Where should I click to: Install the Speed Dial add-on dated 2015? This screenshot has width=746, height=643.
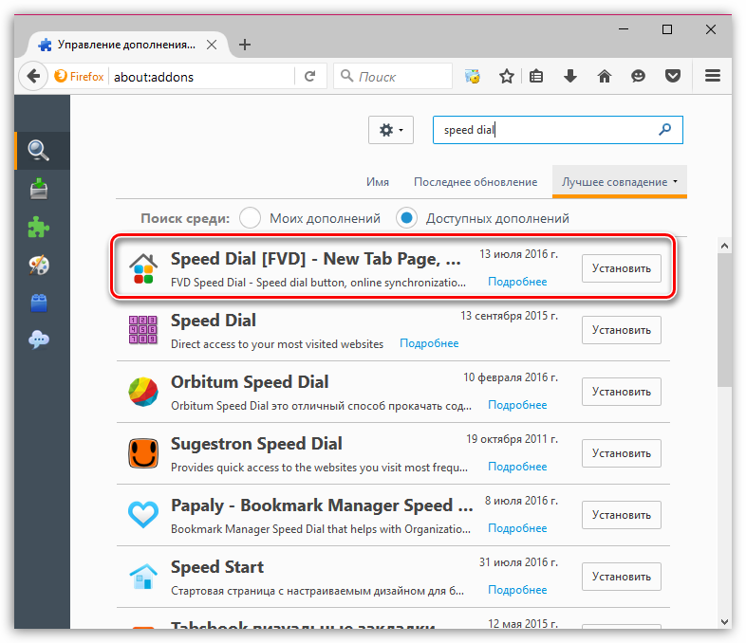(622, 330)
